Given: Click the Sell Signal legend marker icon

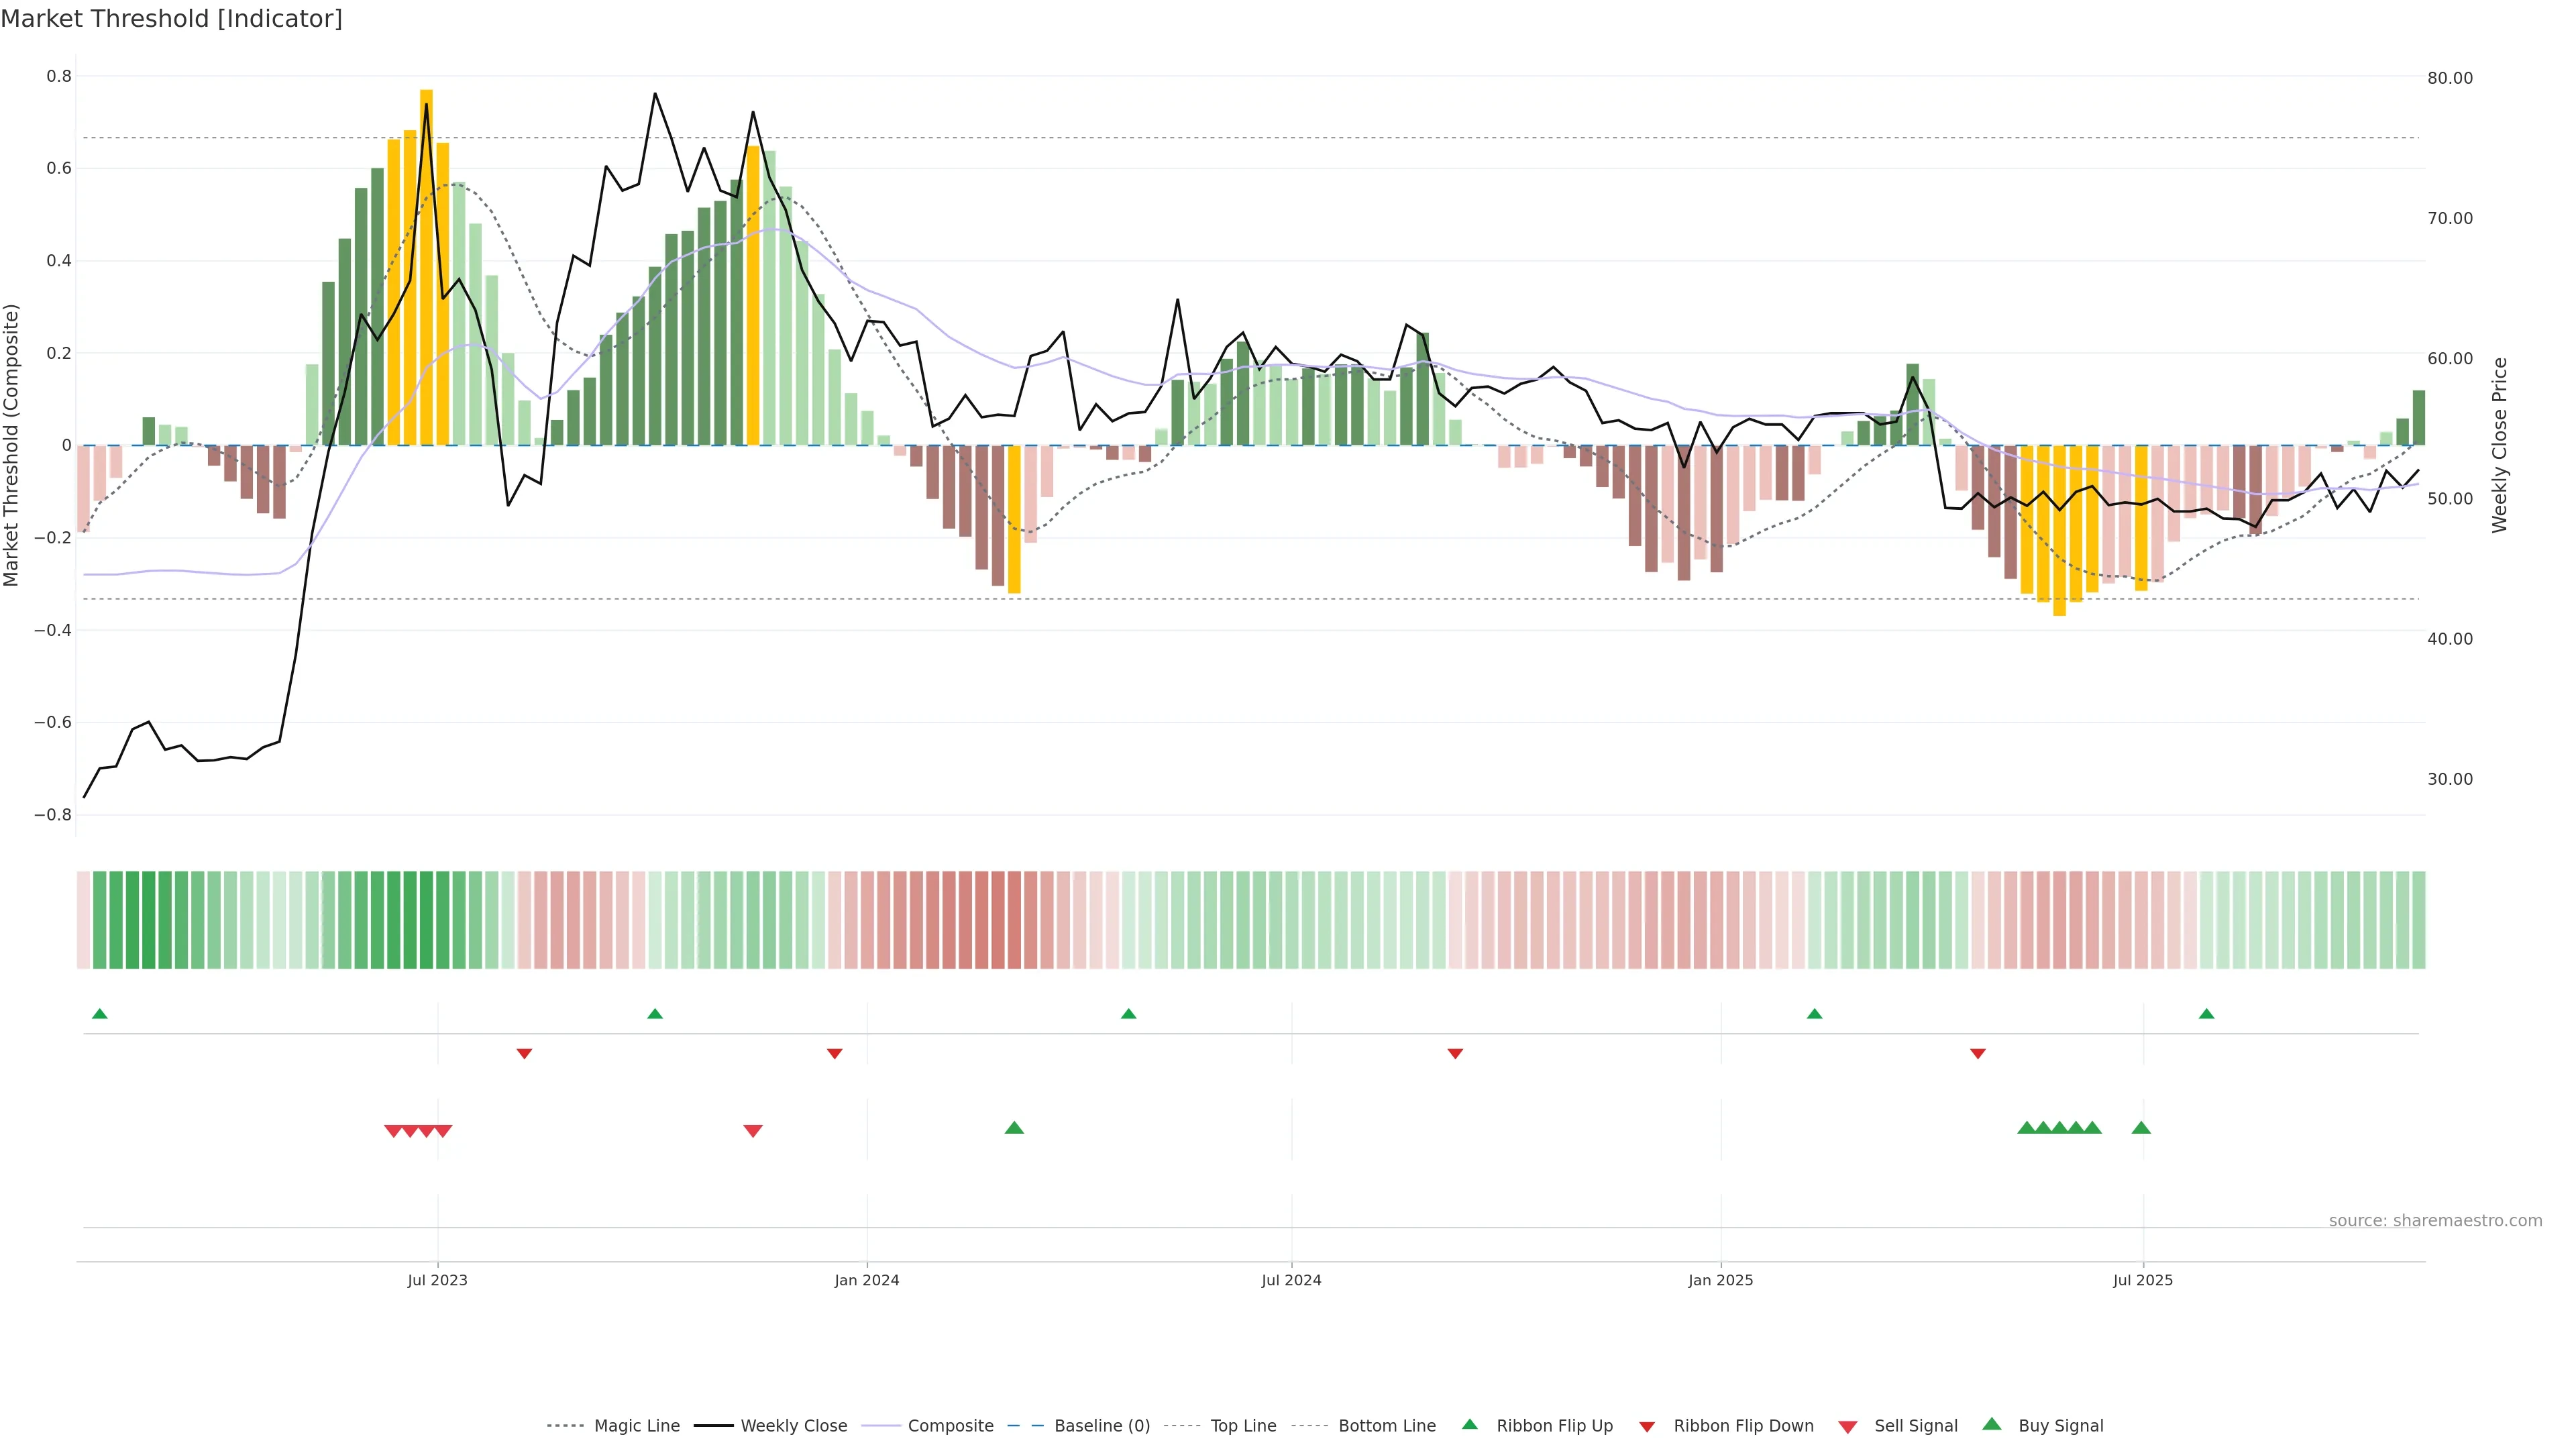Looking at the screenshot, I should [x=1848, y=1426].
